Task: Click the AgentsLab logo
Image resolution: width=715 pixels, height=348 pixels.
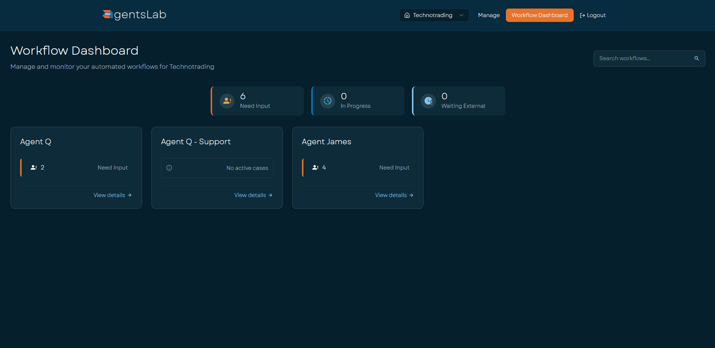Action: 133,15
